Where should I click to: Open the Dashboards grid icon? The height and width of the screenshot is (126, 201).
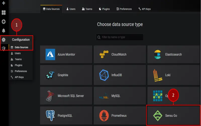[4, 13]
